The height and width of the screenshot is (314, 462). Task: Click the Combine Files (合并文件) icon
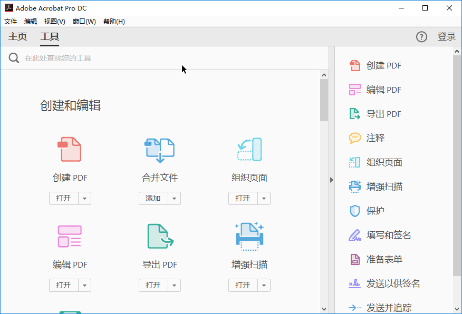[x=159, y=149]
